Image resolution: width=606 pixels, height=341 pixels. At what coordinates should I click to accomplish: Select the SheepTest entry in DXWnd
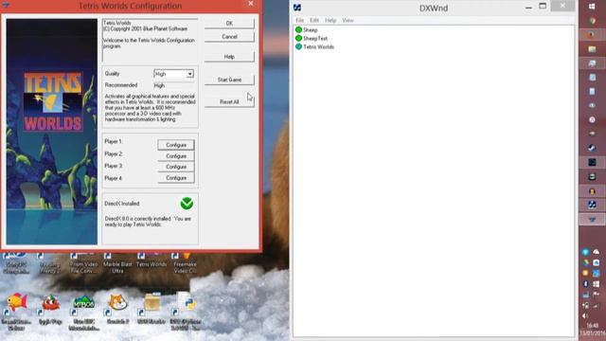pyautogui.click(x=312, y=38)
